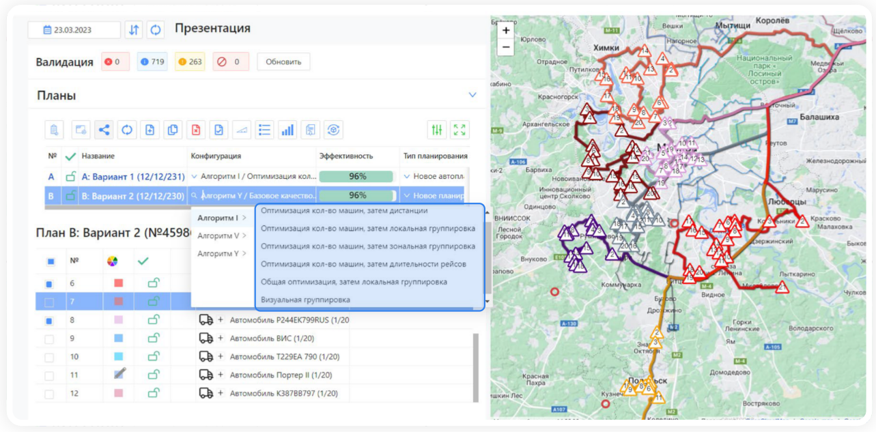
Task: Click the Эффективность 96% bar of plan A
Action: pos(357,177)
